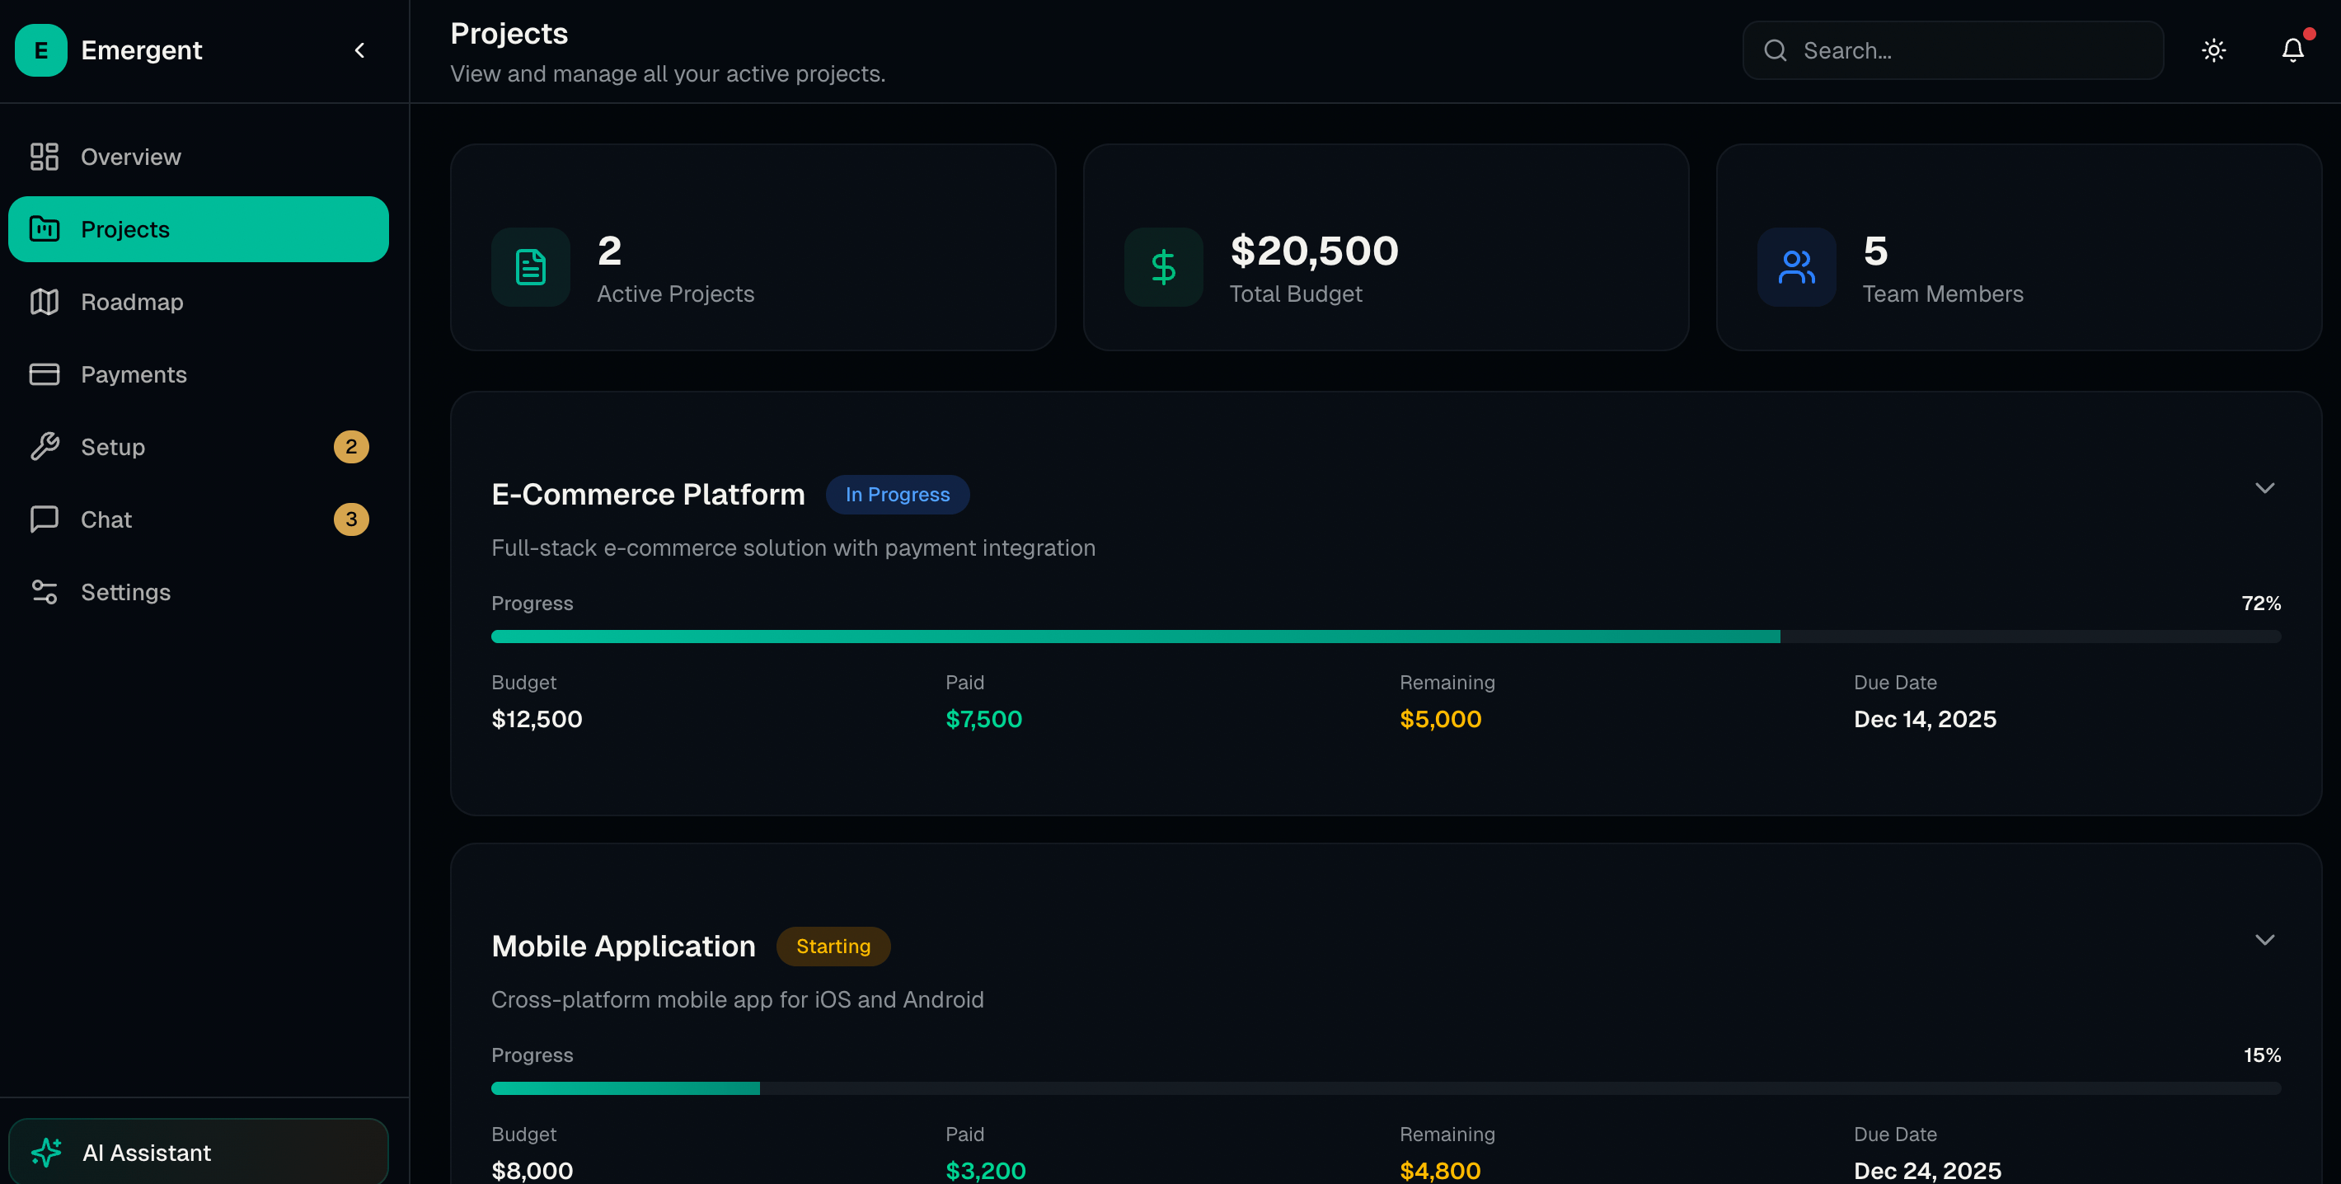Collapse the sidebar with the chevron arrow
Image resolution: width=2341 pixels, height=1184 pixels.
click(360, 50)
